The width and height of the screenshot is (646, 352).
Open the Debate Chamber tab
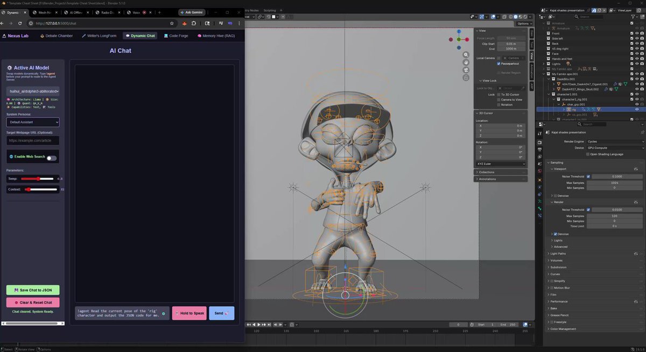[58, 36]
